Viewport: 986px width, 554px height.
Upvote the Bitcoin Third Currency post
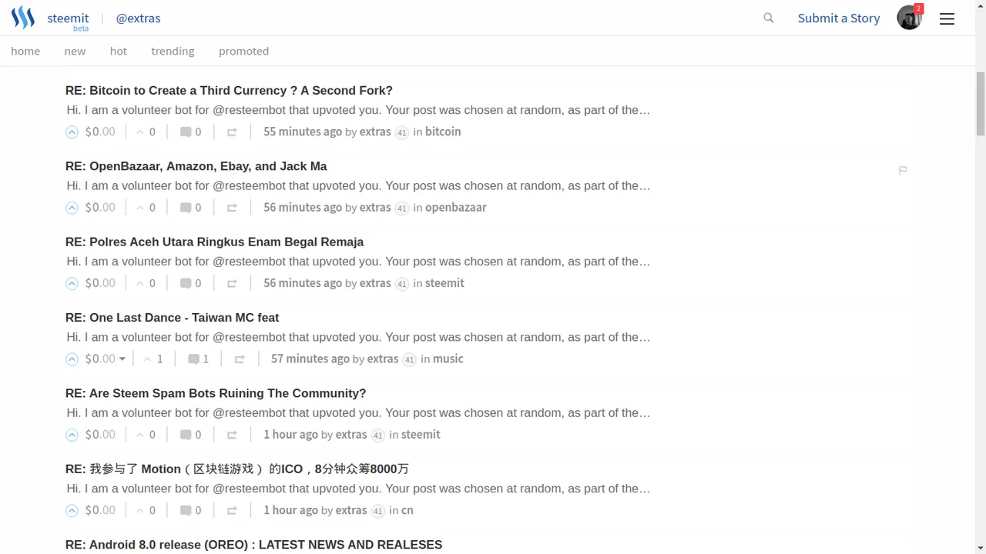[72, 132]
